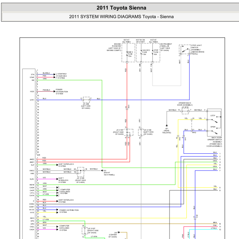Click the heading "2011 Toyota Sienna"

tap(121, 8)
